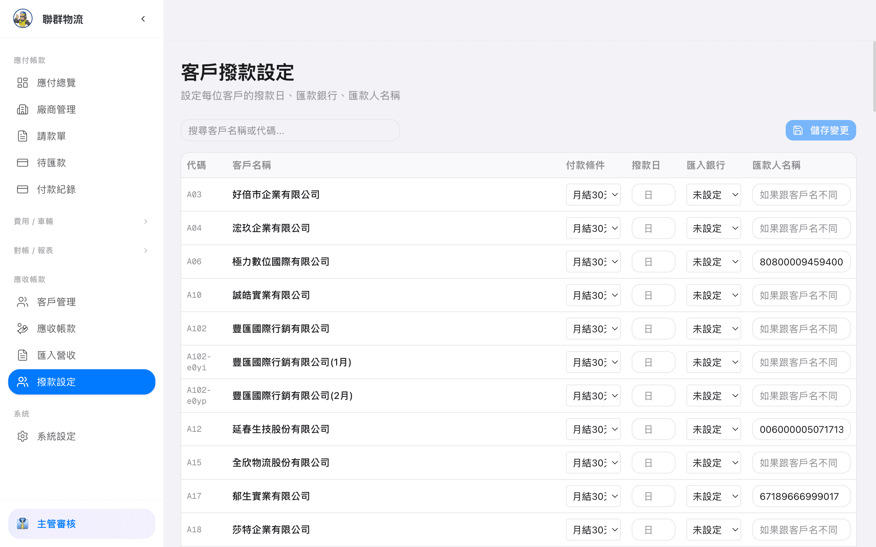The width and height of the screenshot is (876, 547).
Task: Open payment terms dropdown for 好倍市企業有限公司
Action: [593, 194]
